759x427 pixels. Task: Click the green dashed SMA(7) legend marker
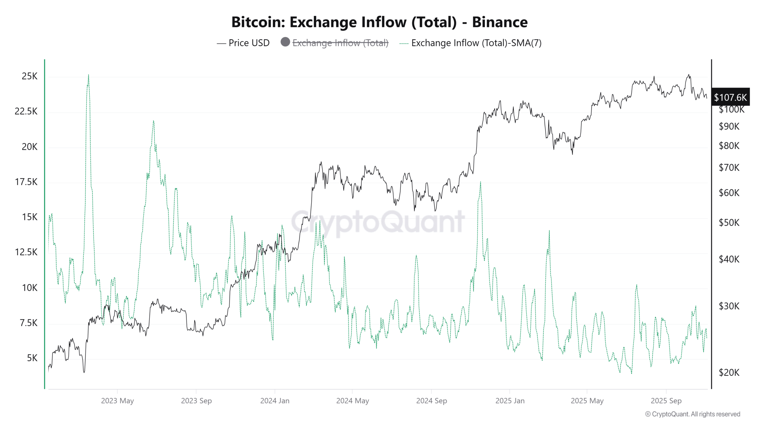tap(404, 44)
